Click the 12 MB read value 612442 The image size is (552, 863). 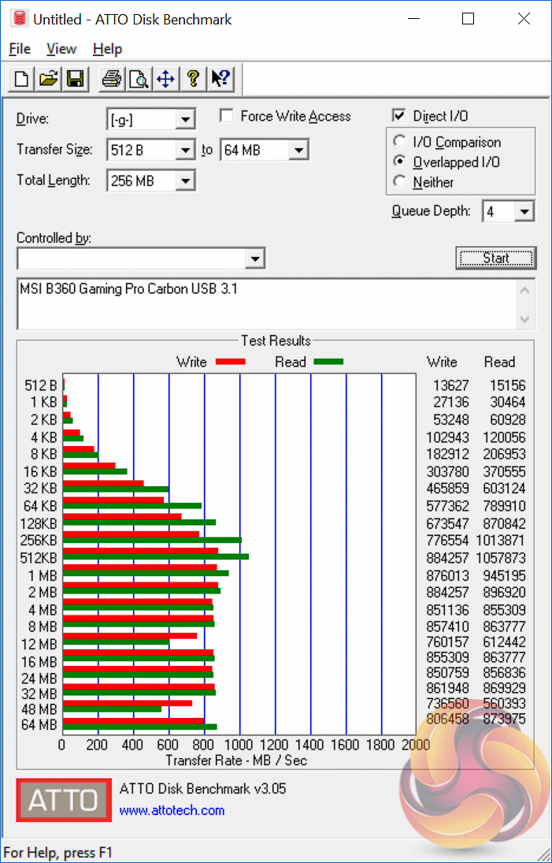pos(504,642)
